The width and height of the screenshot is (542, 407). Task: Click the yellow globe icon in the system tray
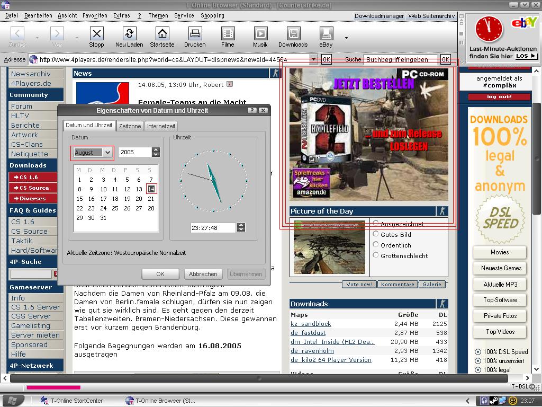[513, 401]
